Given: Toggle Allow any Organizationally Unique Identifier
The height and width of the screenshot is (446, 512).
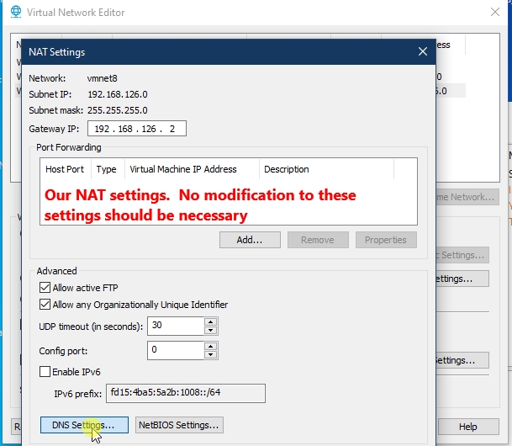Looking at the screenshot, I should point(45,305).
